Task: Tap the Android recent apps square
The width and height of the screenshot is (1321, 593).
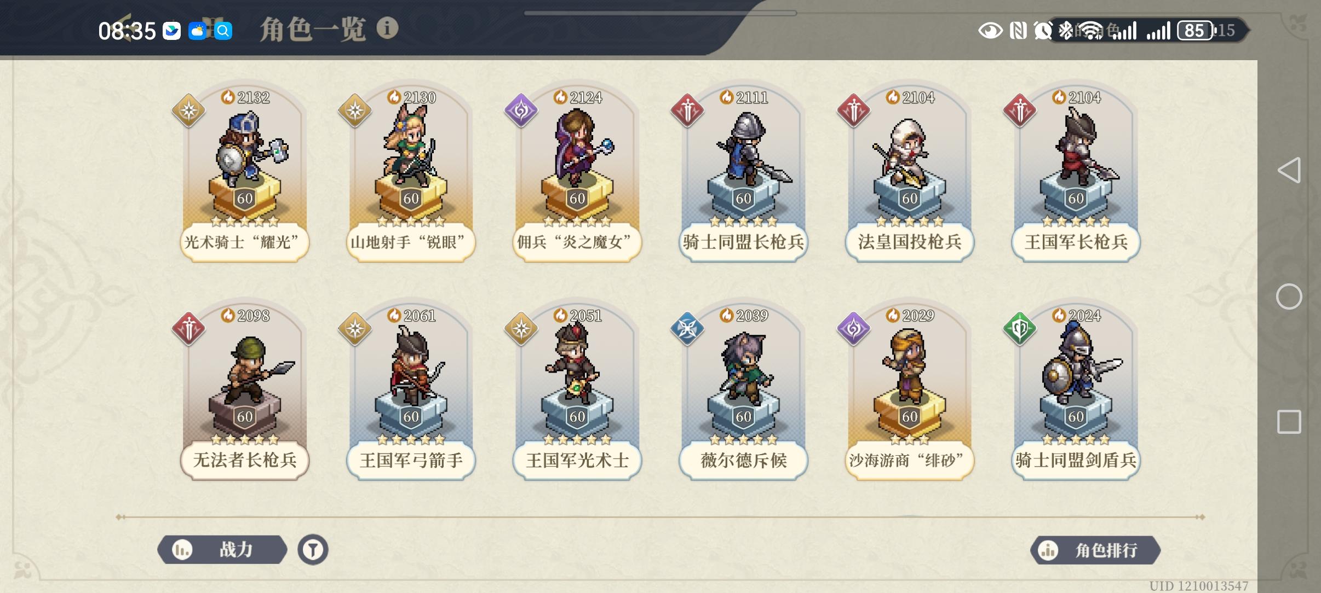Action: (x=1289, y=422)
